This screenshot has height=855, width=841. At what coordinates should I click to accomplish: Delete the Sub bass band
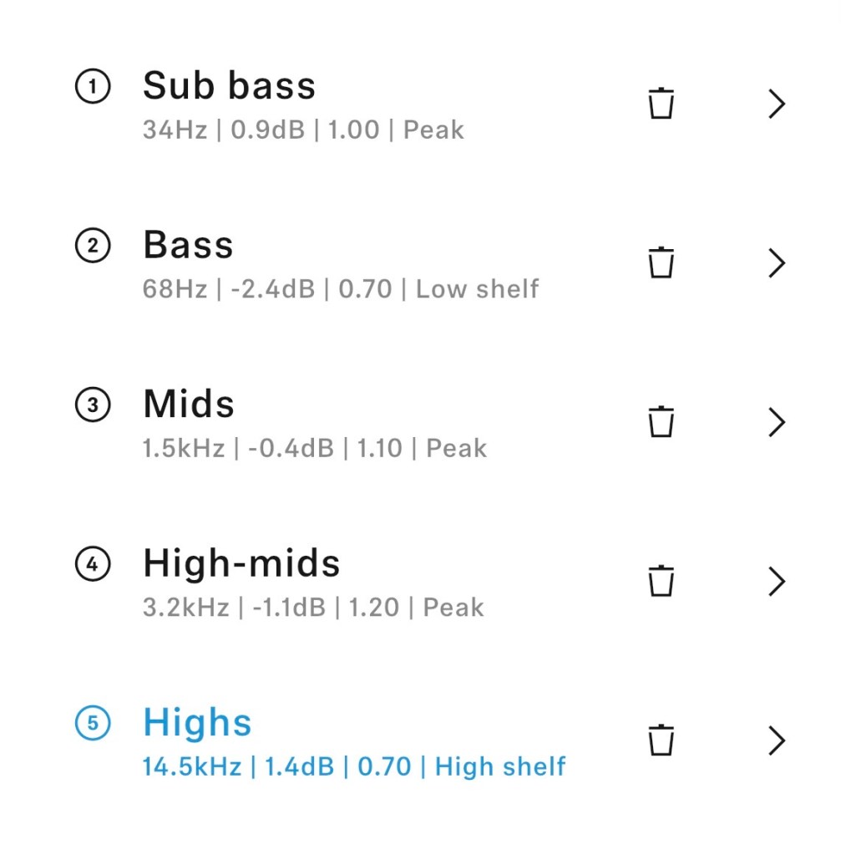(x=661, y=104)
